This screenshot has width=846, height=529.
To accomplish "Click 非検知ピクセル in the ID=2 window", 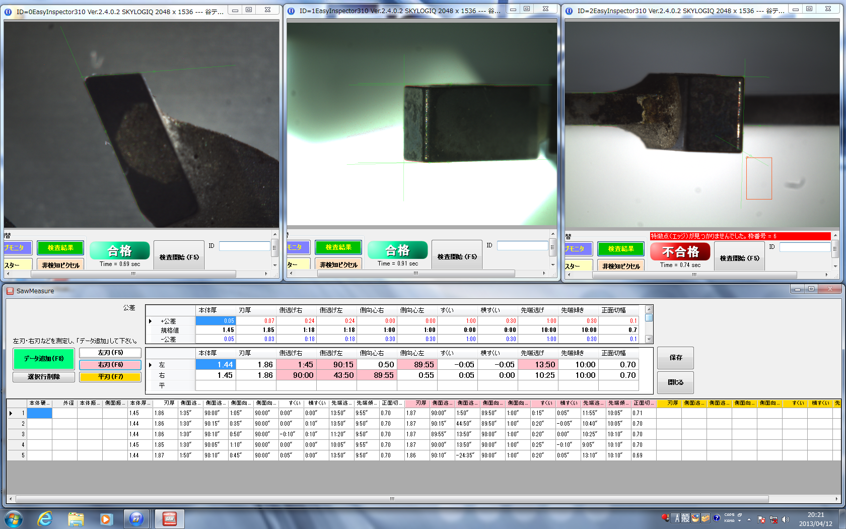I will 621,266.
